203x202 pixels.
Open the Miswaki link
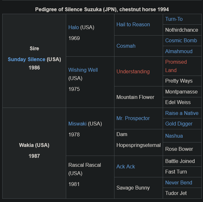point(77,124)
